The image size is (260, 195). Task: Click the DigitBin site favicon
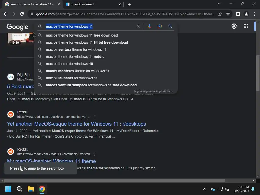tap(11, 77)
